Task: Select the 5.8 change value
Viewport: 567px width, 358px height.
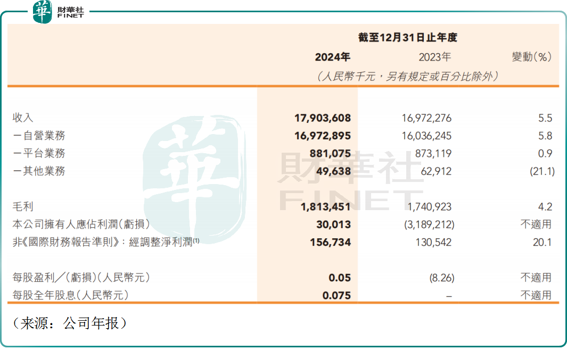Action: click(545, 136)
